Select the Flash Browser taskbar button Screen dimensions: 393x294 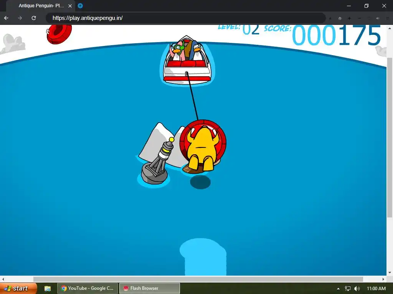coord(149,288)
